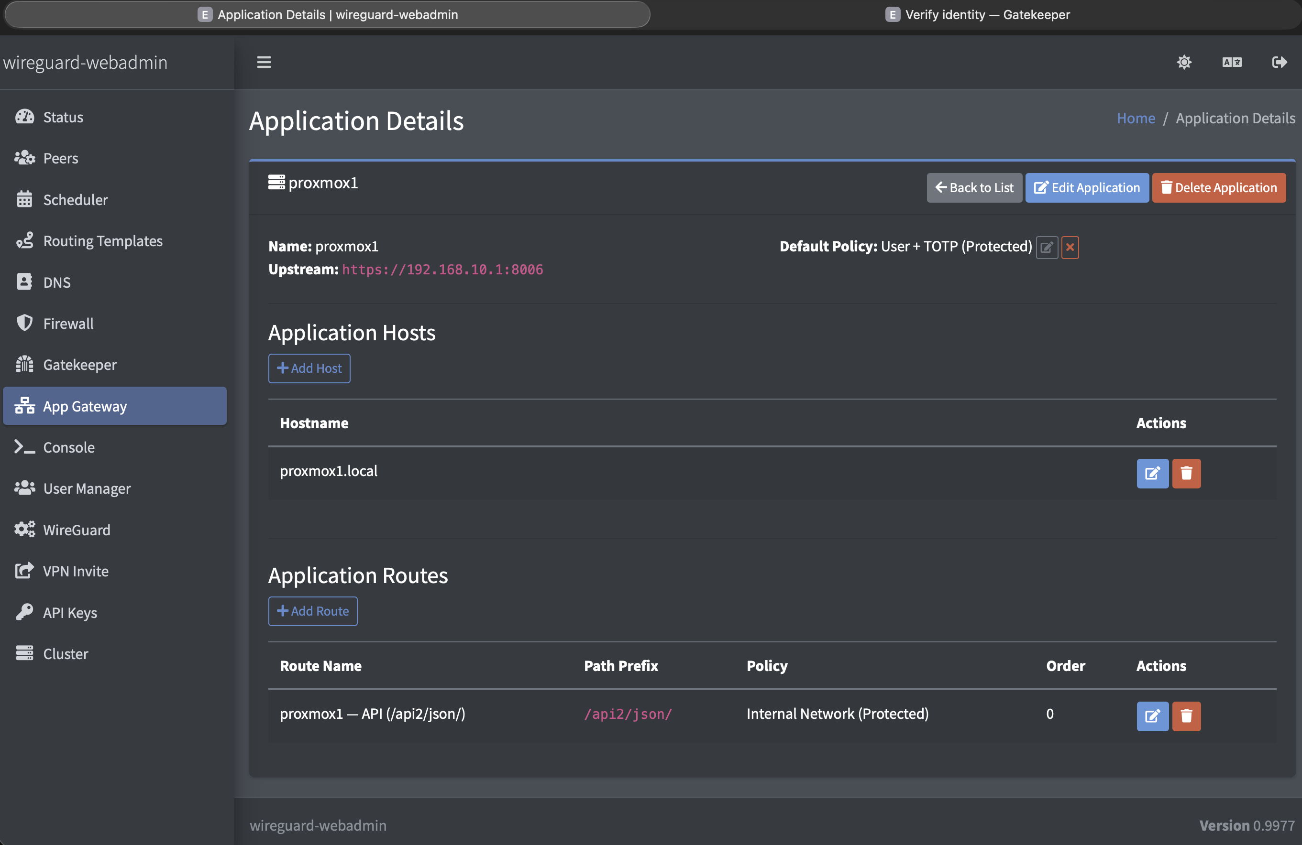
Task: Delete the proxmox1.local host with trash icon
Action: pyautogui.click(x=1186, y=473)
